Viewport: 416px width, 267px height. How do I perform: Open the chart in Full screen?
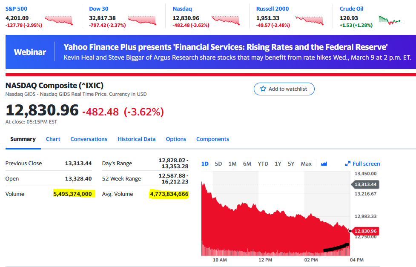(x=363, y=164)
